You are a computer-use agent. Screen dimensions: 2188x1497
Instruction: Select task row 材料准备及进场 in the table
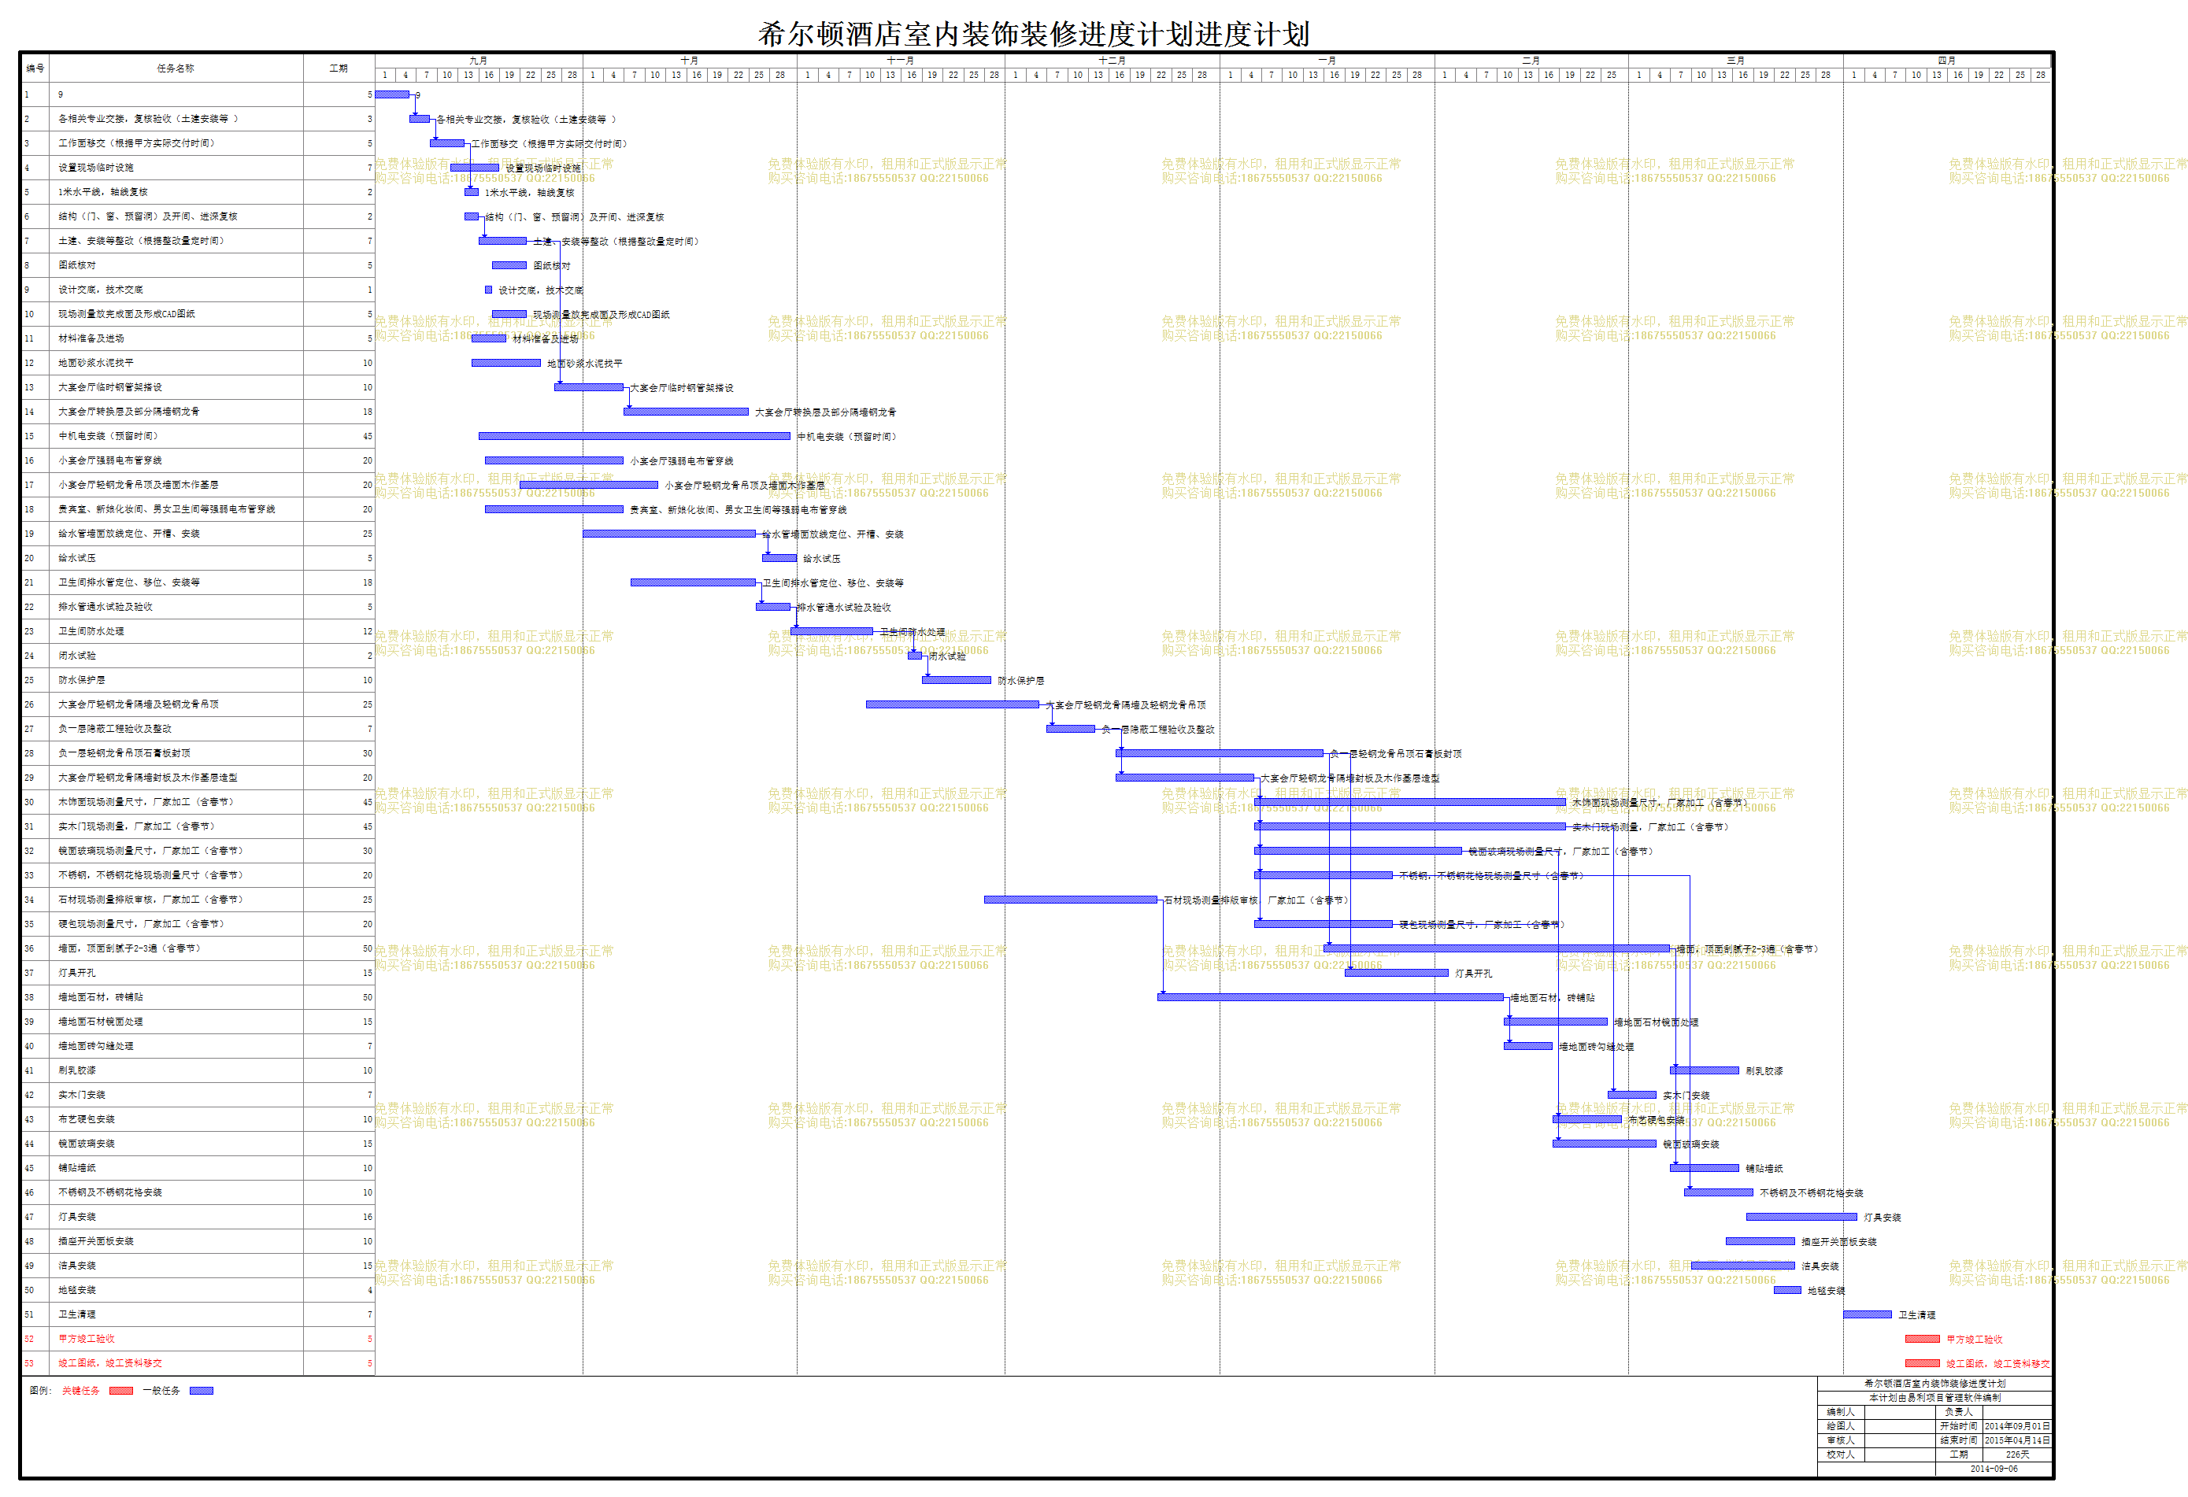click(x=198, y=338)
